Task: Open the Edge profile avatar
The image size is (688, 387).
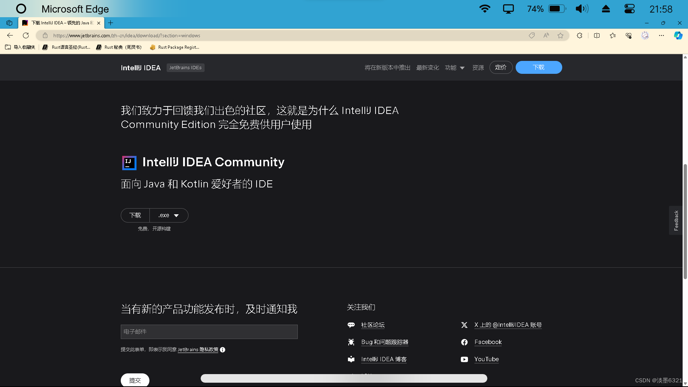Action: (645, 35)
